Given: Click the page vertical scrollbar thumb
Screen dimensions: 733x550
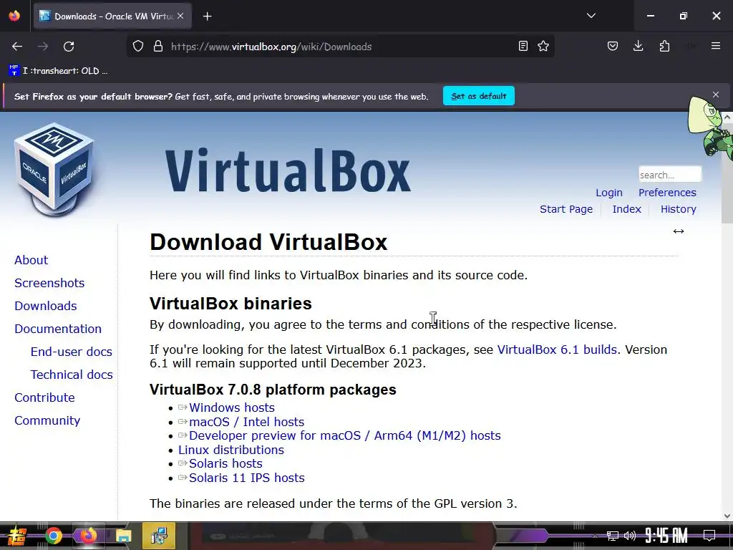Looking at the screenshot, I should [x=727, y=173].
